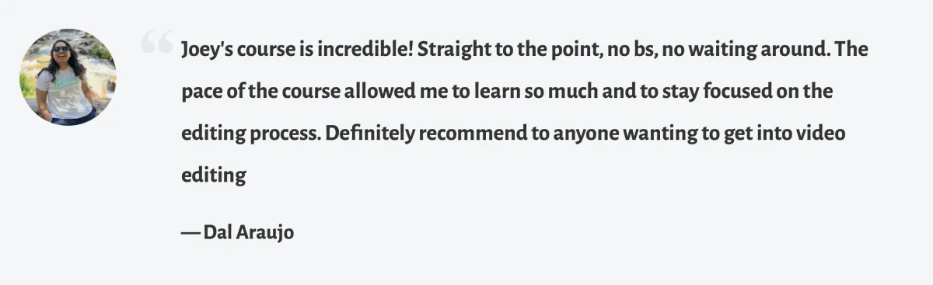Click the sunglasses-wearing person in the avatar
The width and height of the screenshot is (933, 285).
[66, 82]
